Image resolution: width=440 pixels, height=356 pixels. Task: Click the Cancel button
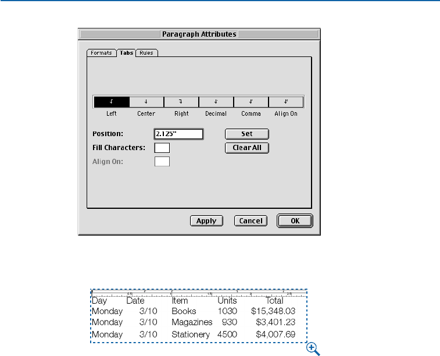[251, 221]
